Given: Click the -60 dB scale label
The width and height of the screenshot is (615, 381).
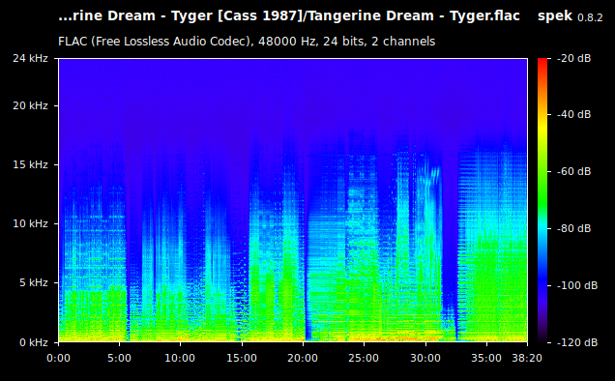Looking at the screenshot, I should pos(573,171).
